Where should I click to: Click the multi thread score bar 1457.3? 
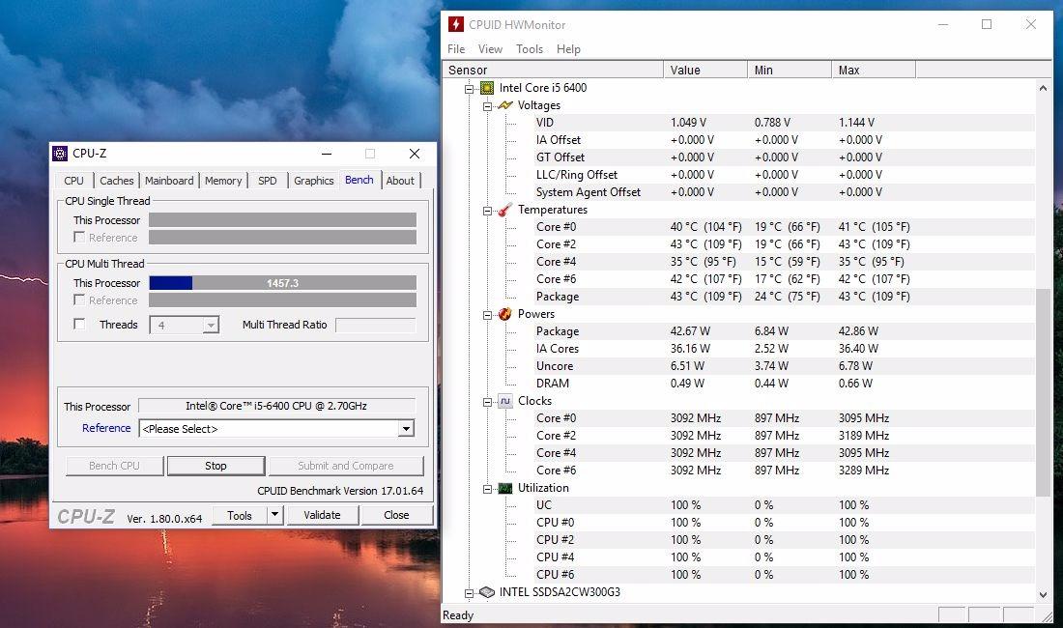[283, 282]
